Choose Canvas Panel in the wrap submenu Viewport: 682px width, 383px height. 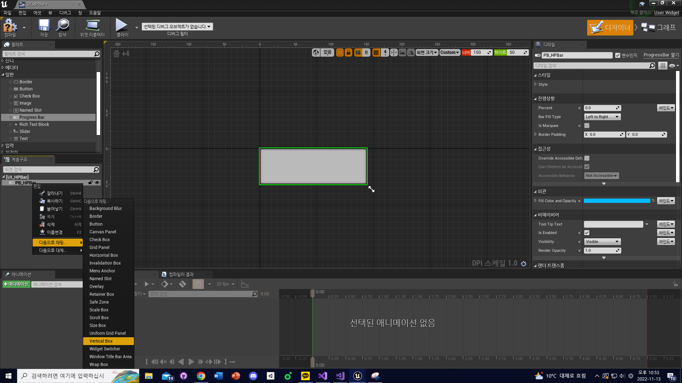click(103, 232)
